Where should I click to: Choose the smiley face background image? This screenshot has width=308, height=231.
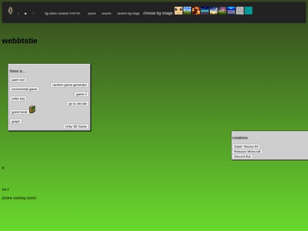point(179,11)
